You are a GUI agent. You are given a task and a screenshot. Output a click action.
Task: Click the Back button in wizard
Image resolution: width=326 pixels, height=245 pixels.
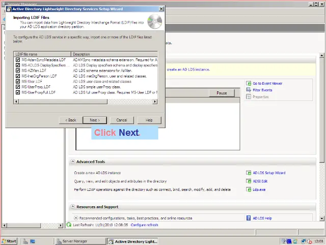71,120
